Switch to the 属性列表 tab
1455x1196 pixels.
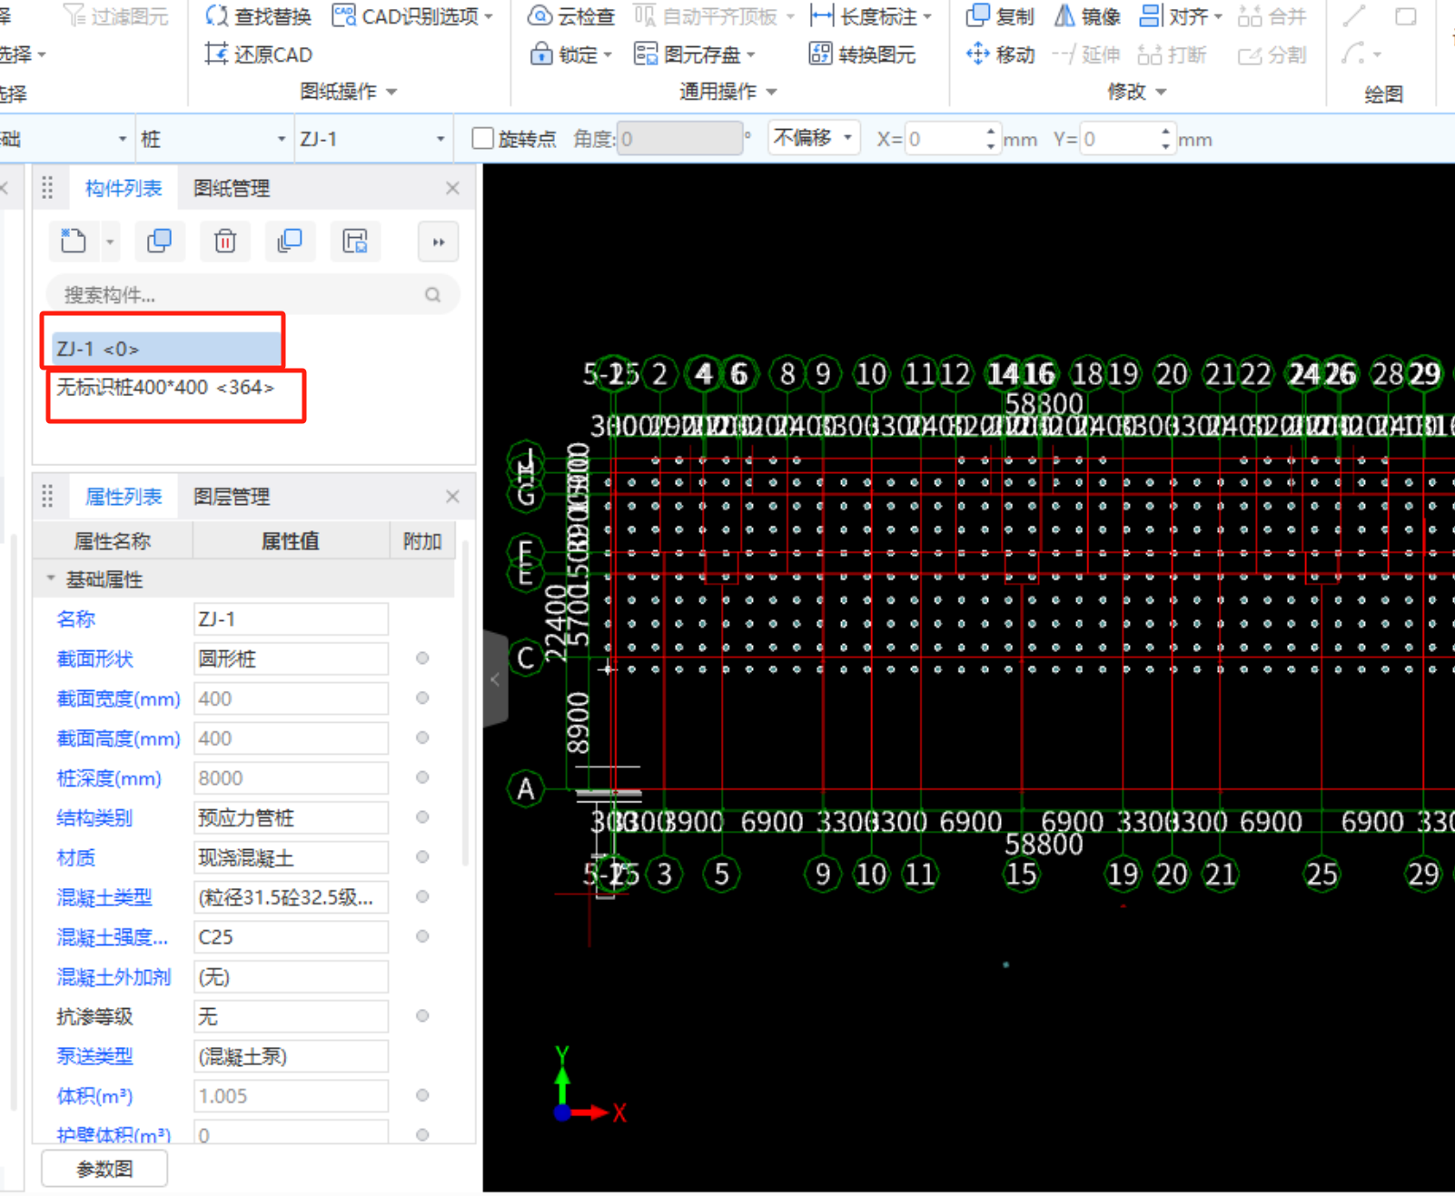(124, 497)
